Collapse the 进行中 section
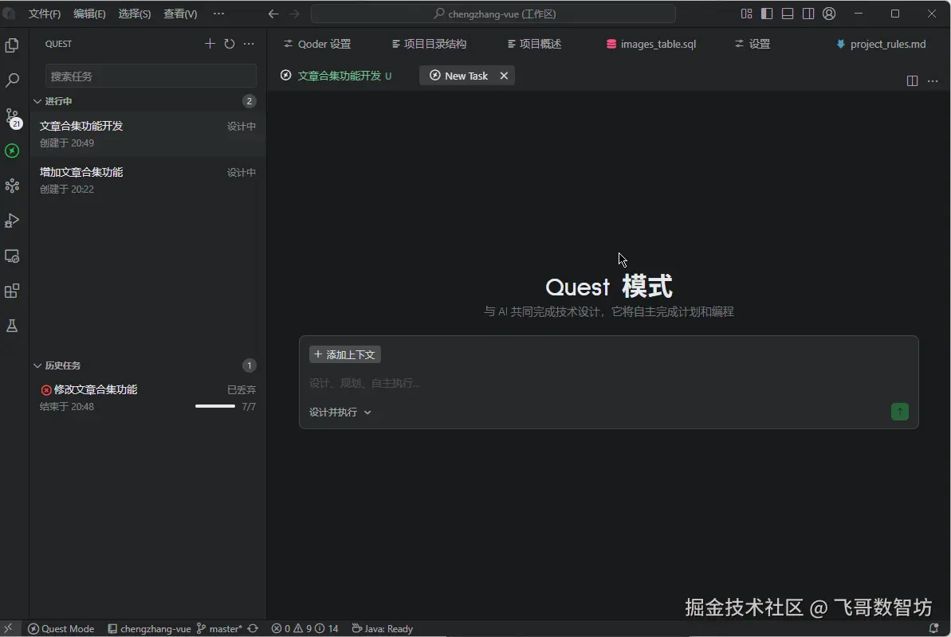 (x=37, y=101)
